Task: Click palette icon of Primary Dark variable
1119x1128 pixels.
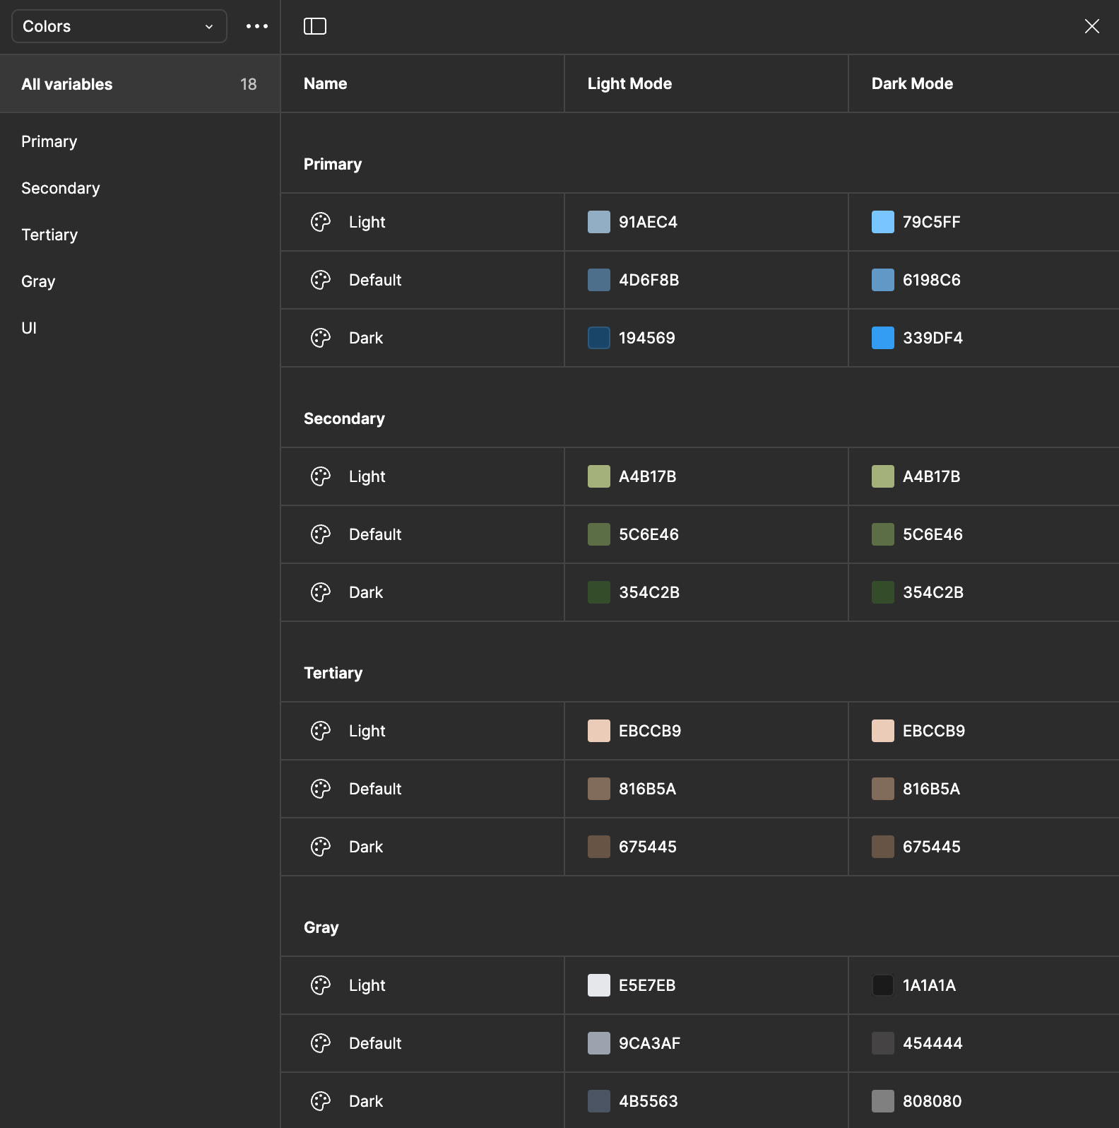Action: pyautogui.click(x=321, y=338)
